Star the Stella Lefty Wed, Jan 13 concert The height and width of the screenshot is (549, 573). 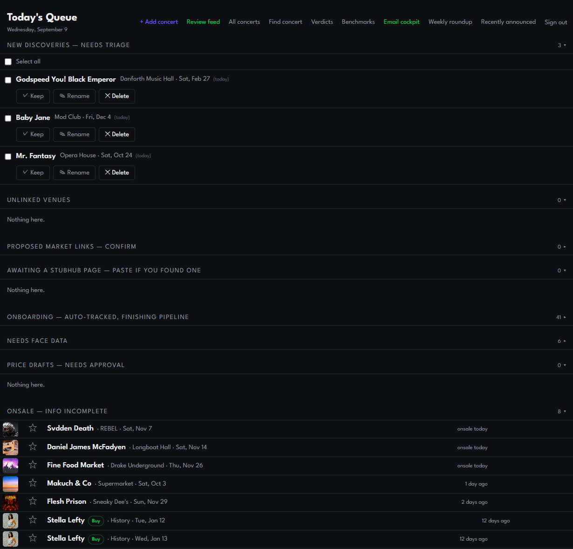pos(33,538)
